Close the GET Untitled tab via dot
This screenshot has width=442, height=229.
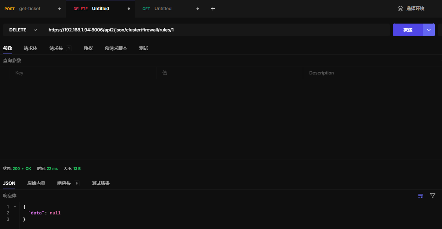[x=198, y=9]
